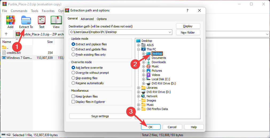Click the Extract To toolbar icon
Viewport: 270px width, 138px height.
tap(26, 20)
